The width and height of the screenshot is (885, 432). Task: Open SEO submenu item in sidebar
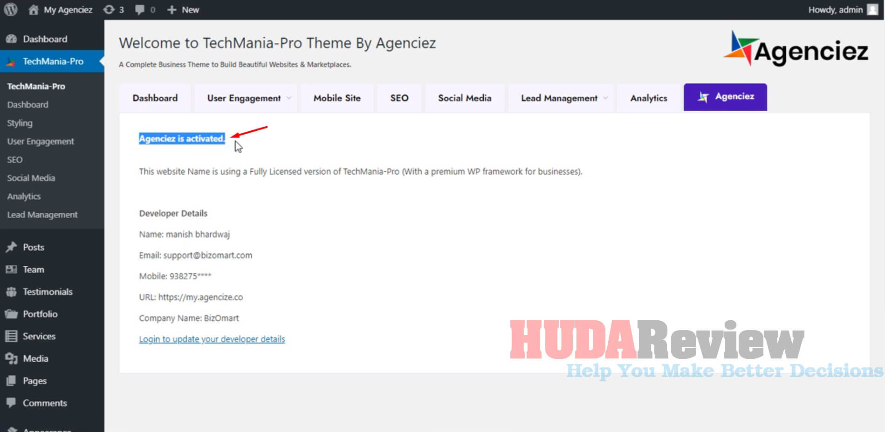(14, 160)
